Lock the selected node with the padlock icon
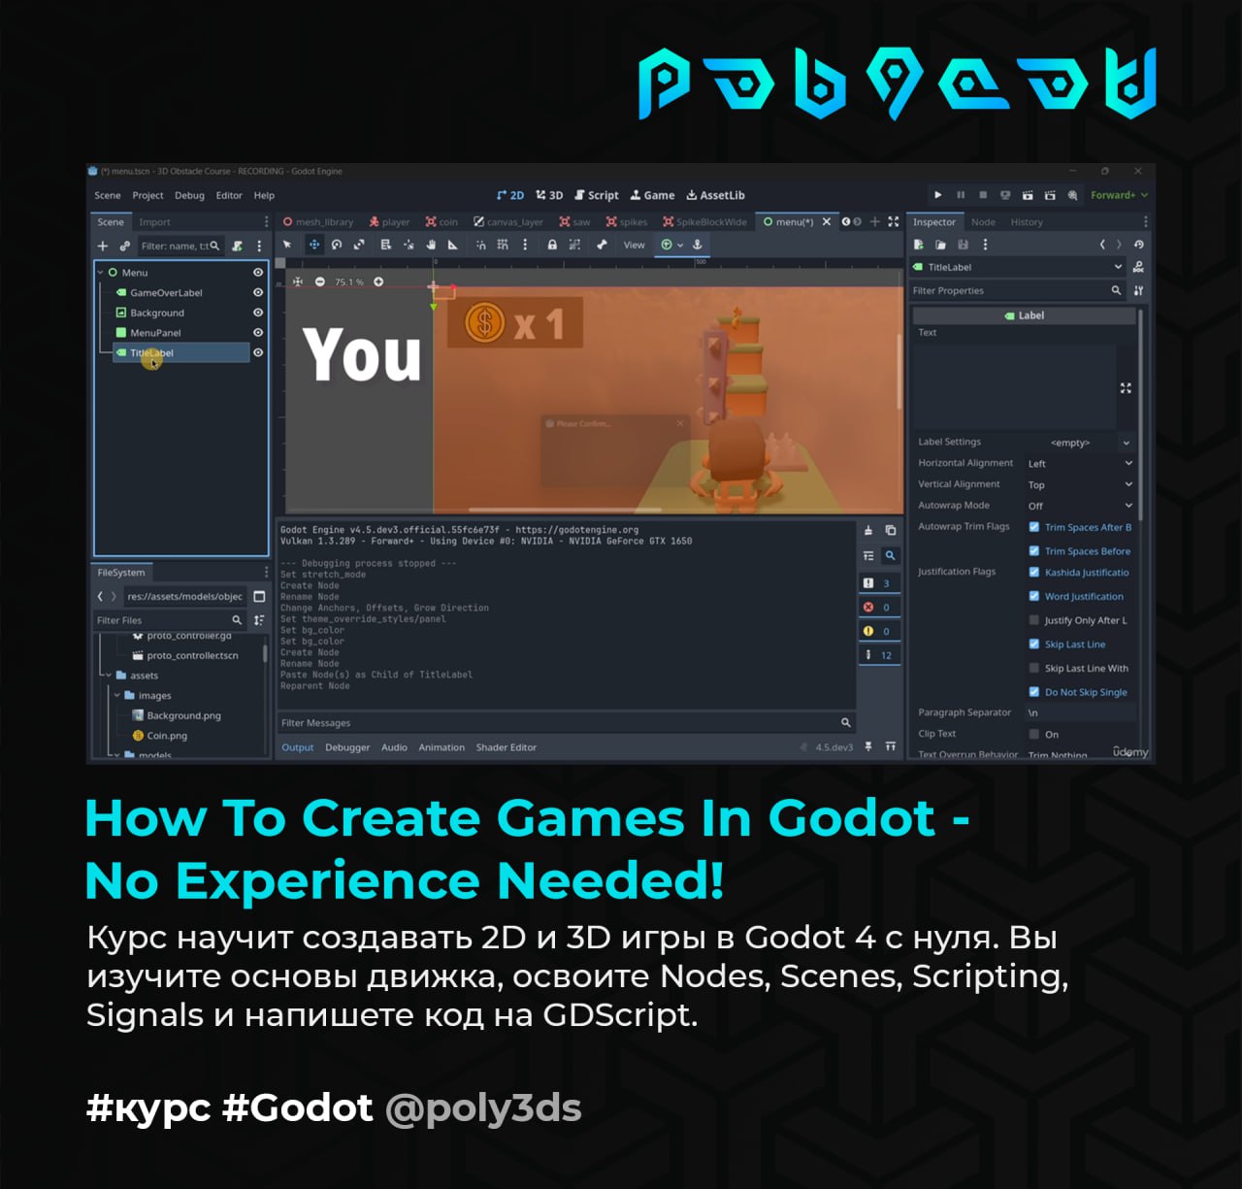 coord(552,246)
